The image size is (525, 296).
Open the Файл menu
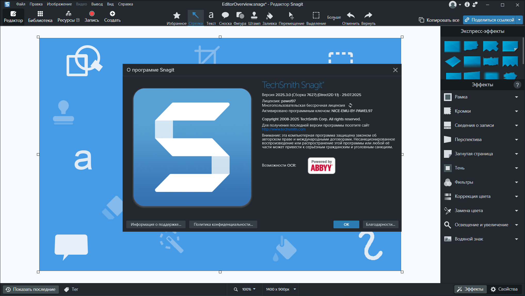(21, 4)
